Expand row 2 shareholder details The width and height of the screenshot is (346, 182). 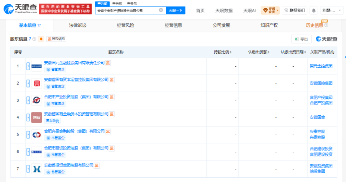pos(28,83)
